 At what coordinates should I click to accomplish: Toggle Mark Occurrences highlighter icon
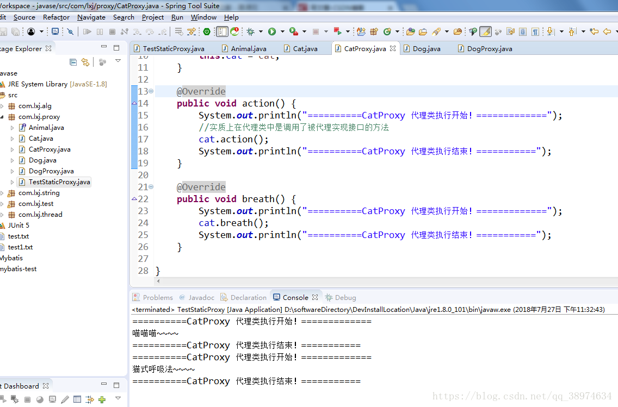(x=486, y=32)
